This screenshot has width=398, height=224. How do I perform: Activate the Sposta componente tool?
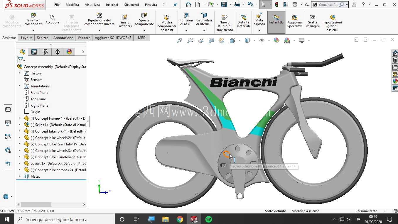(144, 19)
